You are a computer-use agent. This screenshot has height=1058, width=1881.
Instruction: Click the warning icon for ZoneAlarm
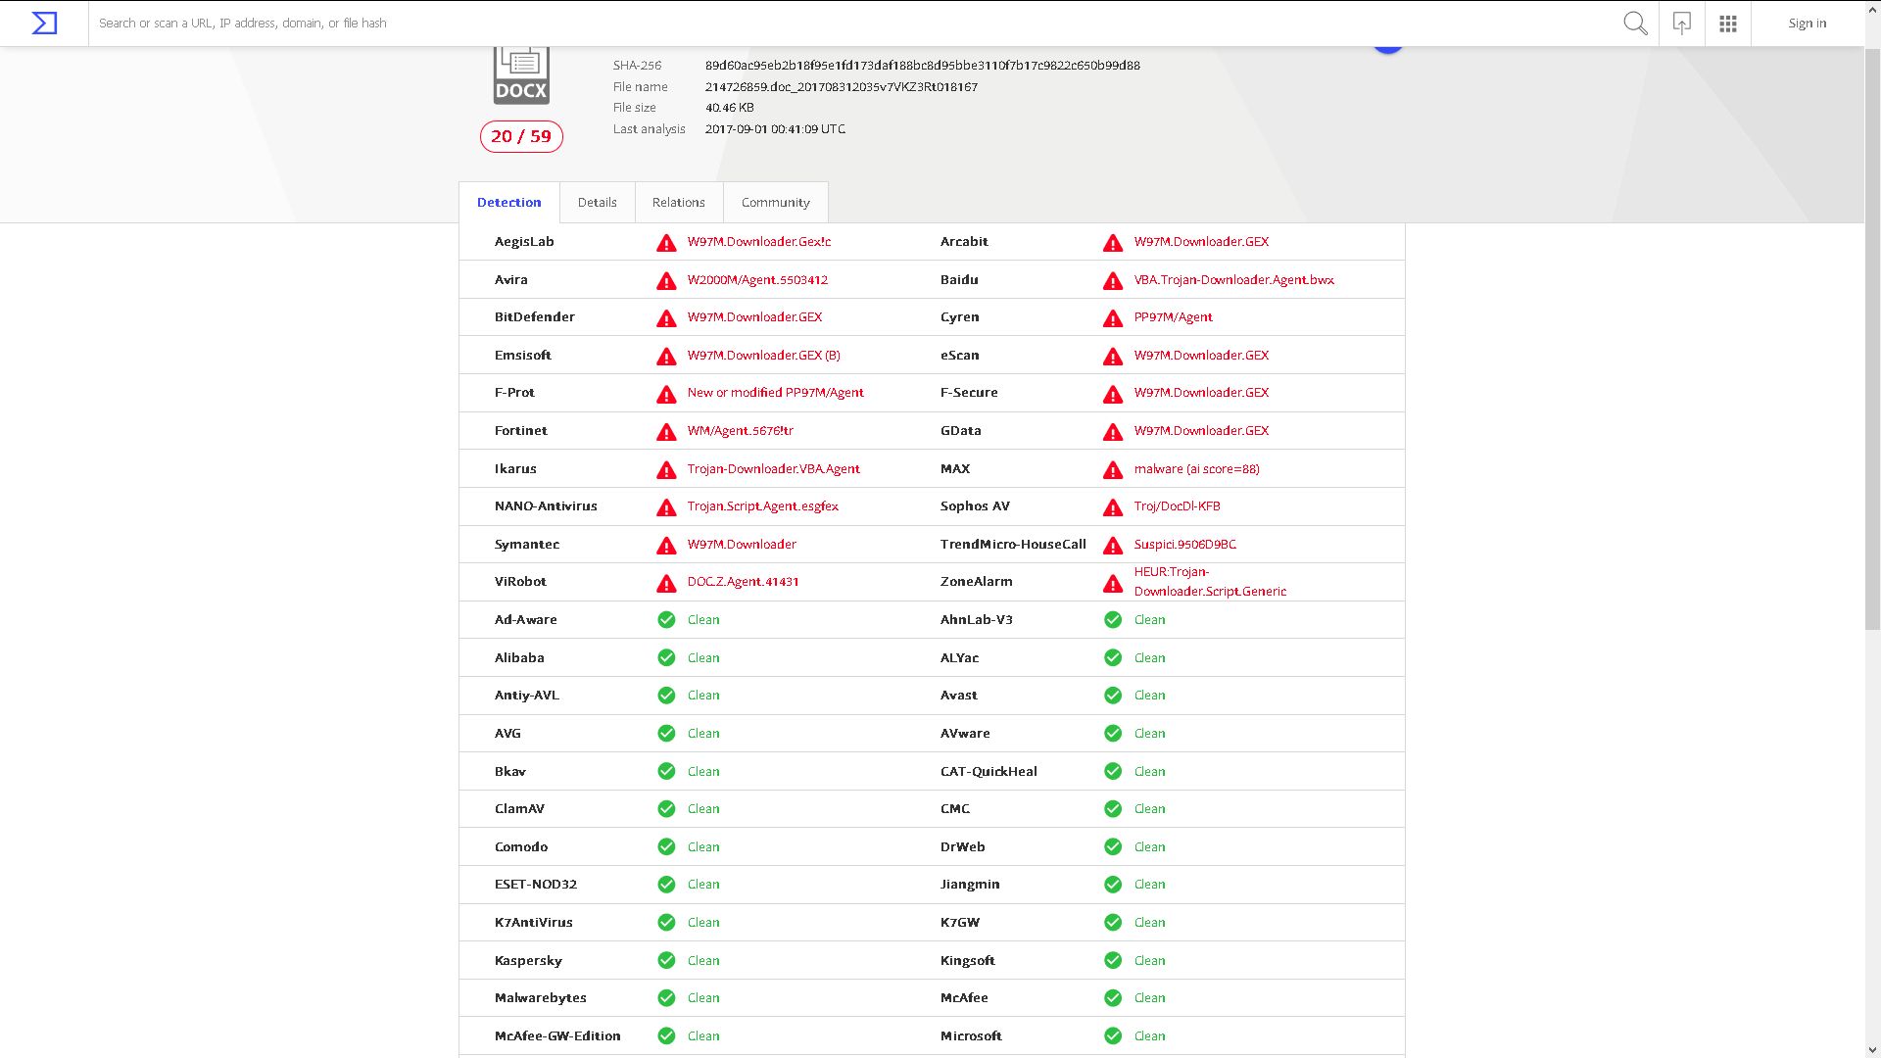coord(1113,583)
